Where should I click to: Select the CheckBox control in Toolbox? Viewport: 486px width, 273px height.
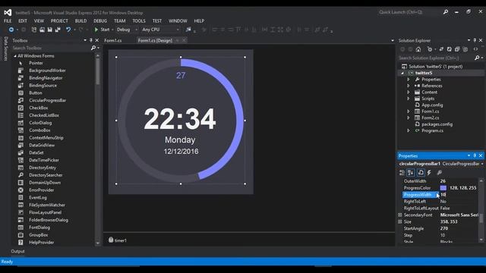coord(39,108)
